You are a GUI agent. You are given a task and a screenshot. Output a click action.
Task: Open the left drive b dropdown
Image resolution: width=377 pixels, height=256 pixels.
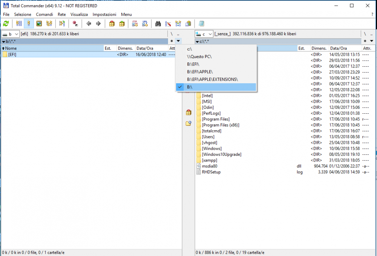coord(10,34)
